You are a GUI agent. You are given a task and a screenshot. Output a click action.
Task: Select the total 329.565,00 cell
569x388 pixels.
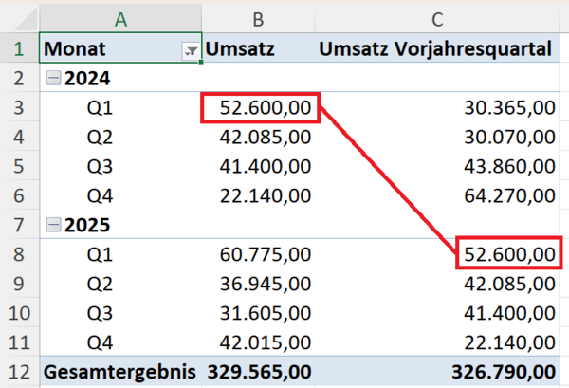(260, 372)
